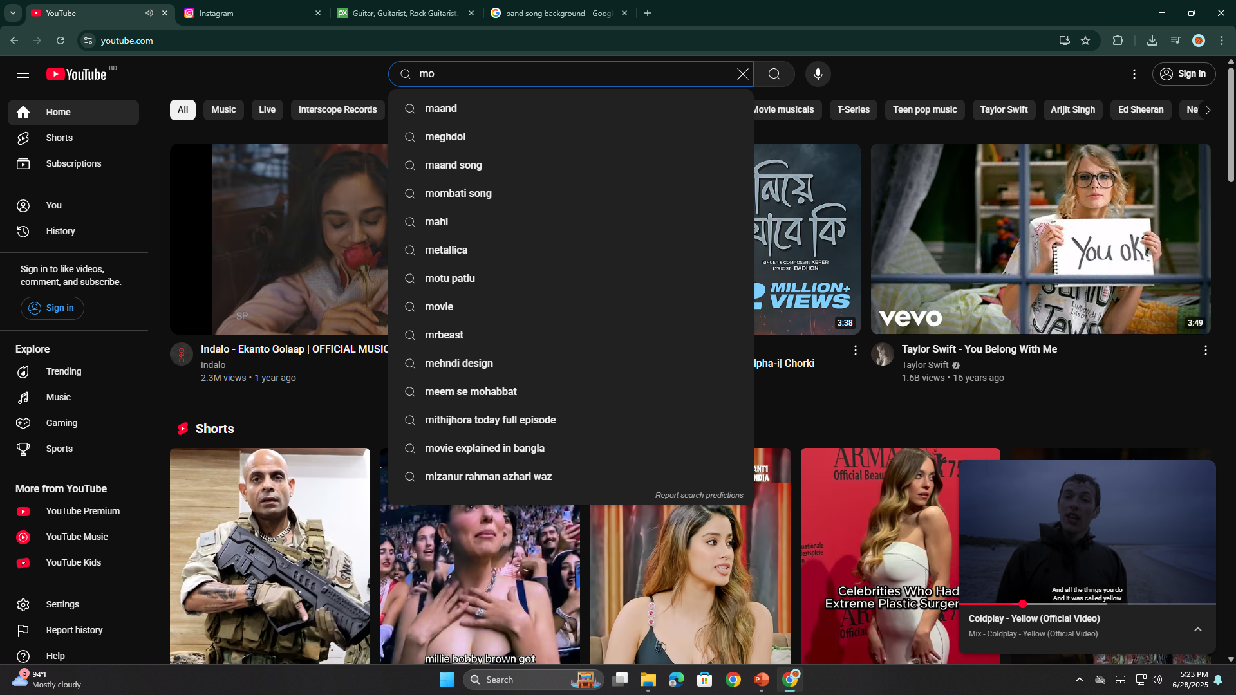Choose 'motu patlu' suggestion

pos(570,279)
